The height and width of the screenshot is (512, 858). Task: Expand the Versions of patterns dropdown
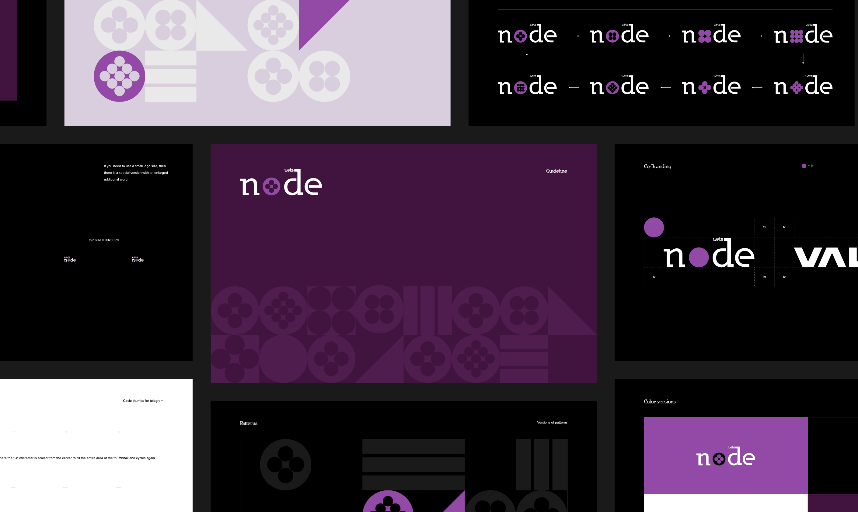coord(551,422)
